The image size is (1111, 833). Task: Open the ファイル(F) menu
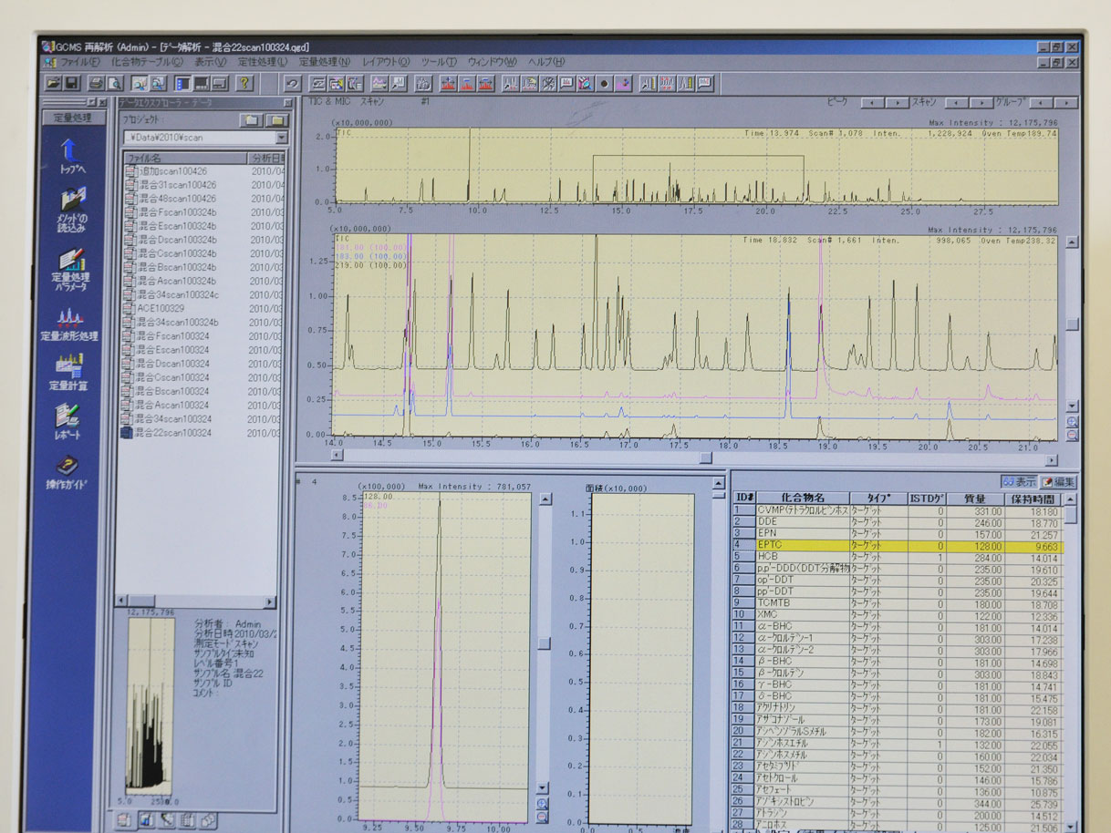tap(78, 62)
